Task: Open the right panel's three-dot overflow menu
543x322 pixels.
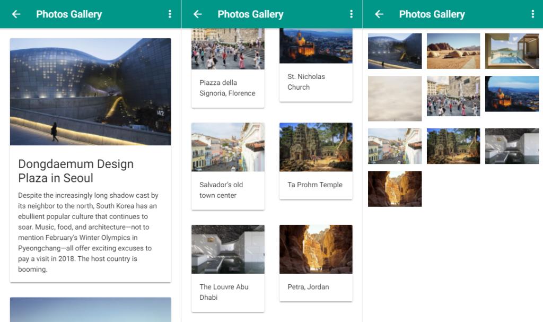Action: click(x=532, y=14)
